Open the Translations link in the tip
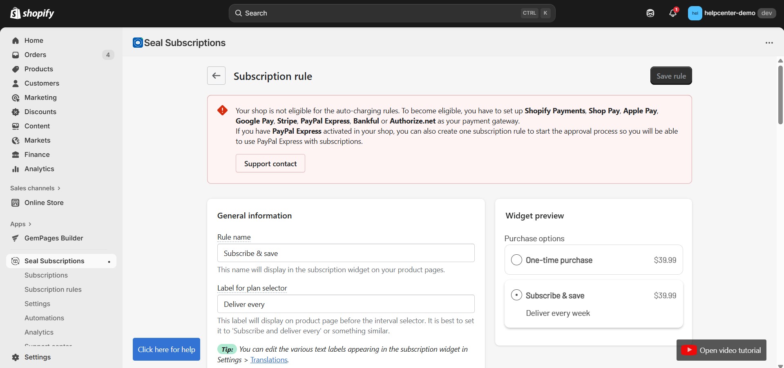 pyautogui.click(x=268, y=359)
